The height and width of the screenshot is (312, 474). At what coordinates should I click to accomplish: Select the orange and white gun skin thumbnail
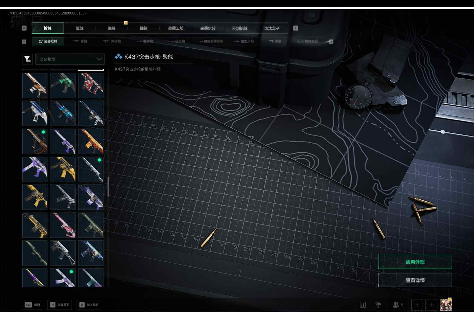[x=35, y=85]
